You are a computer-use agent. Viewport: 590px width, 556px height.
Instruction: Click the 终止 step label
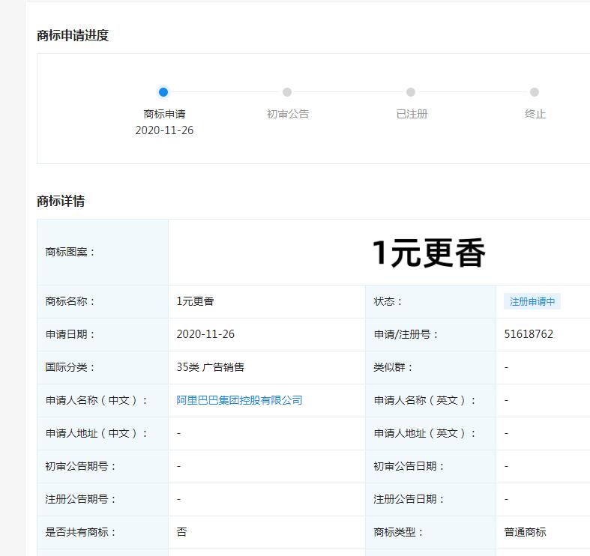535,114
